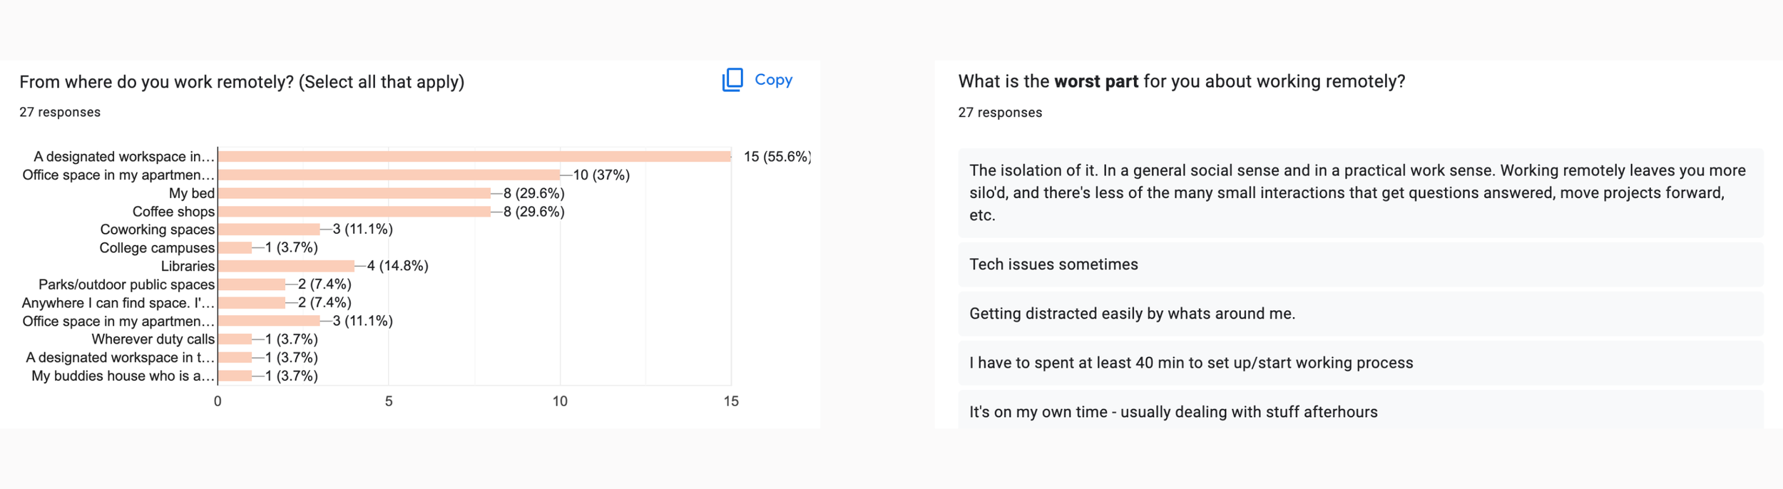Click the "My buddies house" category label

pos(123,376)
